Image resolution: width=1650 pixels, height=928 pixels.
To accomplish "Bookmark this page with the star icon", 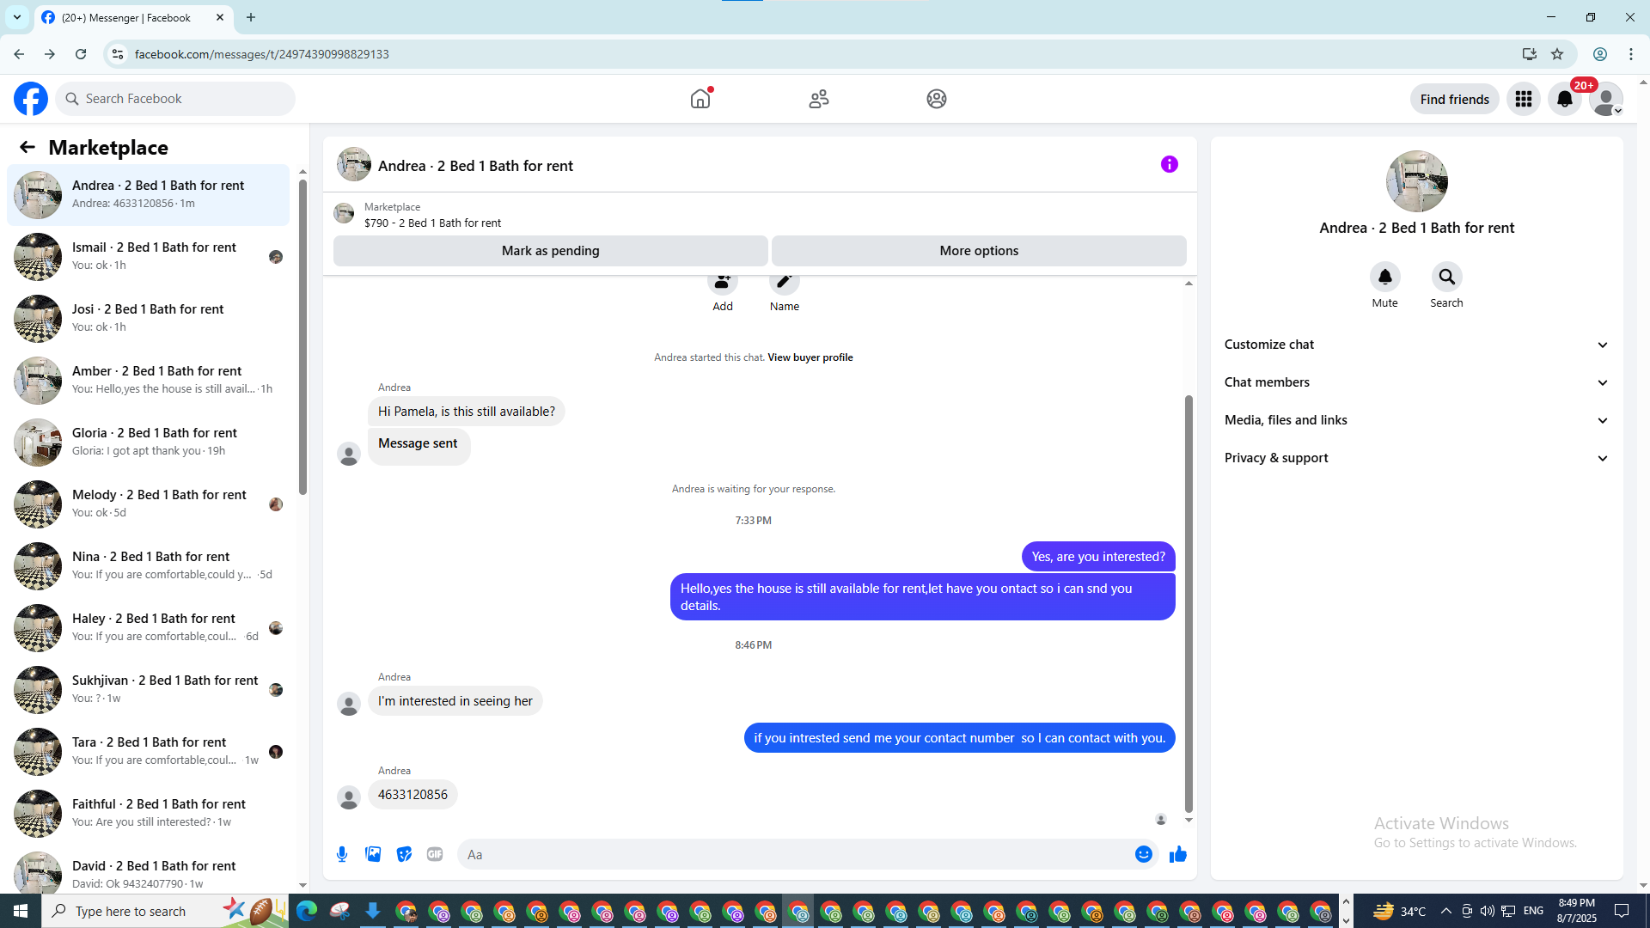I will pos(1557,54).
